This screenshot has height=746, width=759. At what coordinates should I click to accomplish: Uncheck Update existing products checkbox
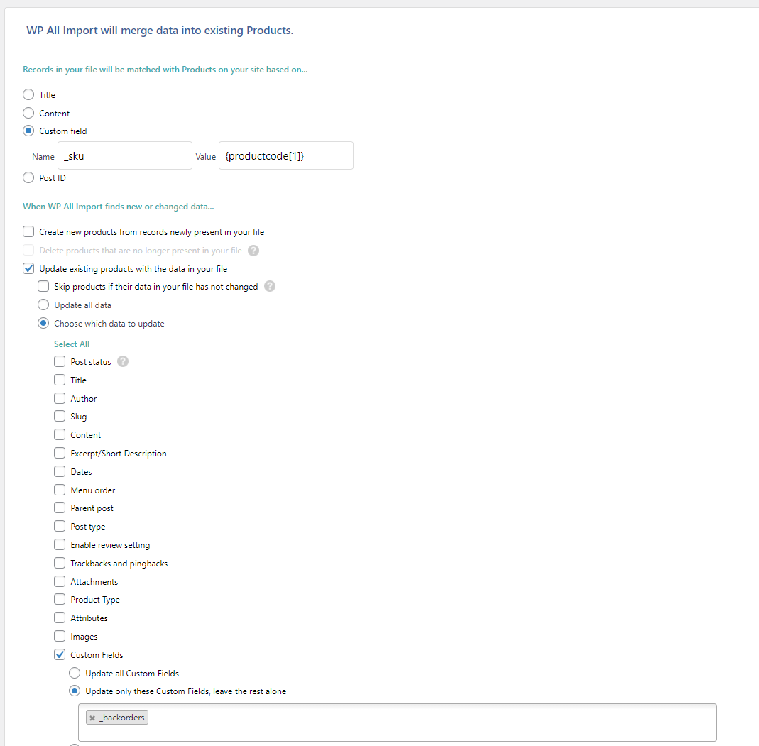(x=28, y=269)
